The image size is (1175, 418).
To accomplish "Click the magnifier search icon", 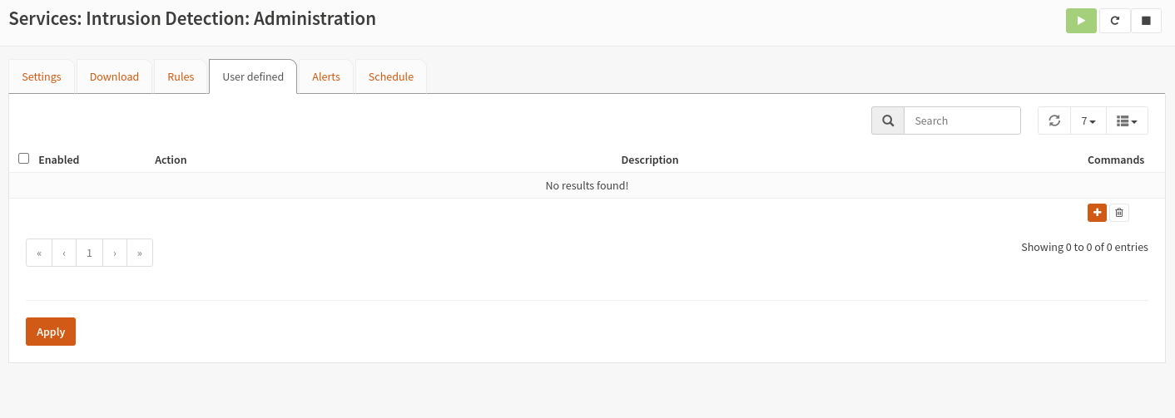I will [888, 120].
